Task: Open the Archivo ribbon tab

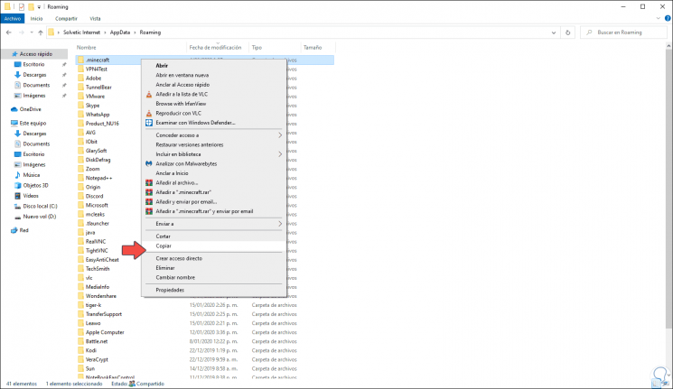Action: point(13,18)
